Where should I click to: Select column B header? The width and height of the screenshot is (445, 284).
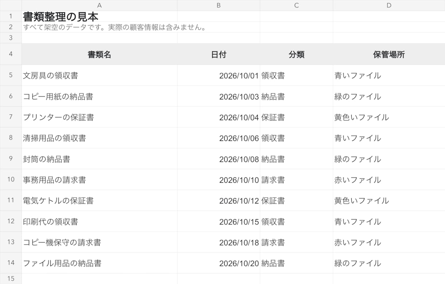218,5
